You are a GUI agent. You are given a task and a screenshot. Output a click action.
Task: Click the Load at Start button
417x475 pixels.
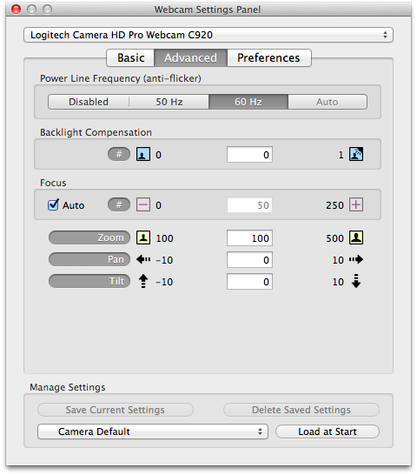coord(328,432)
